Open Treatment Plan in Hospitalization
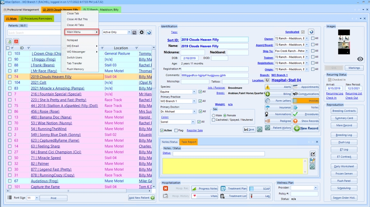The width and height of the screenshot is (370, 207). point(234,189)
